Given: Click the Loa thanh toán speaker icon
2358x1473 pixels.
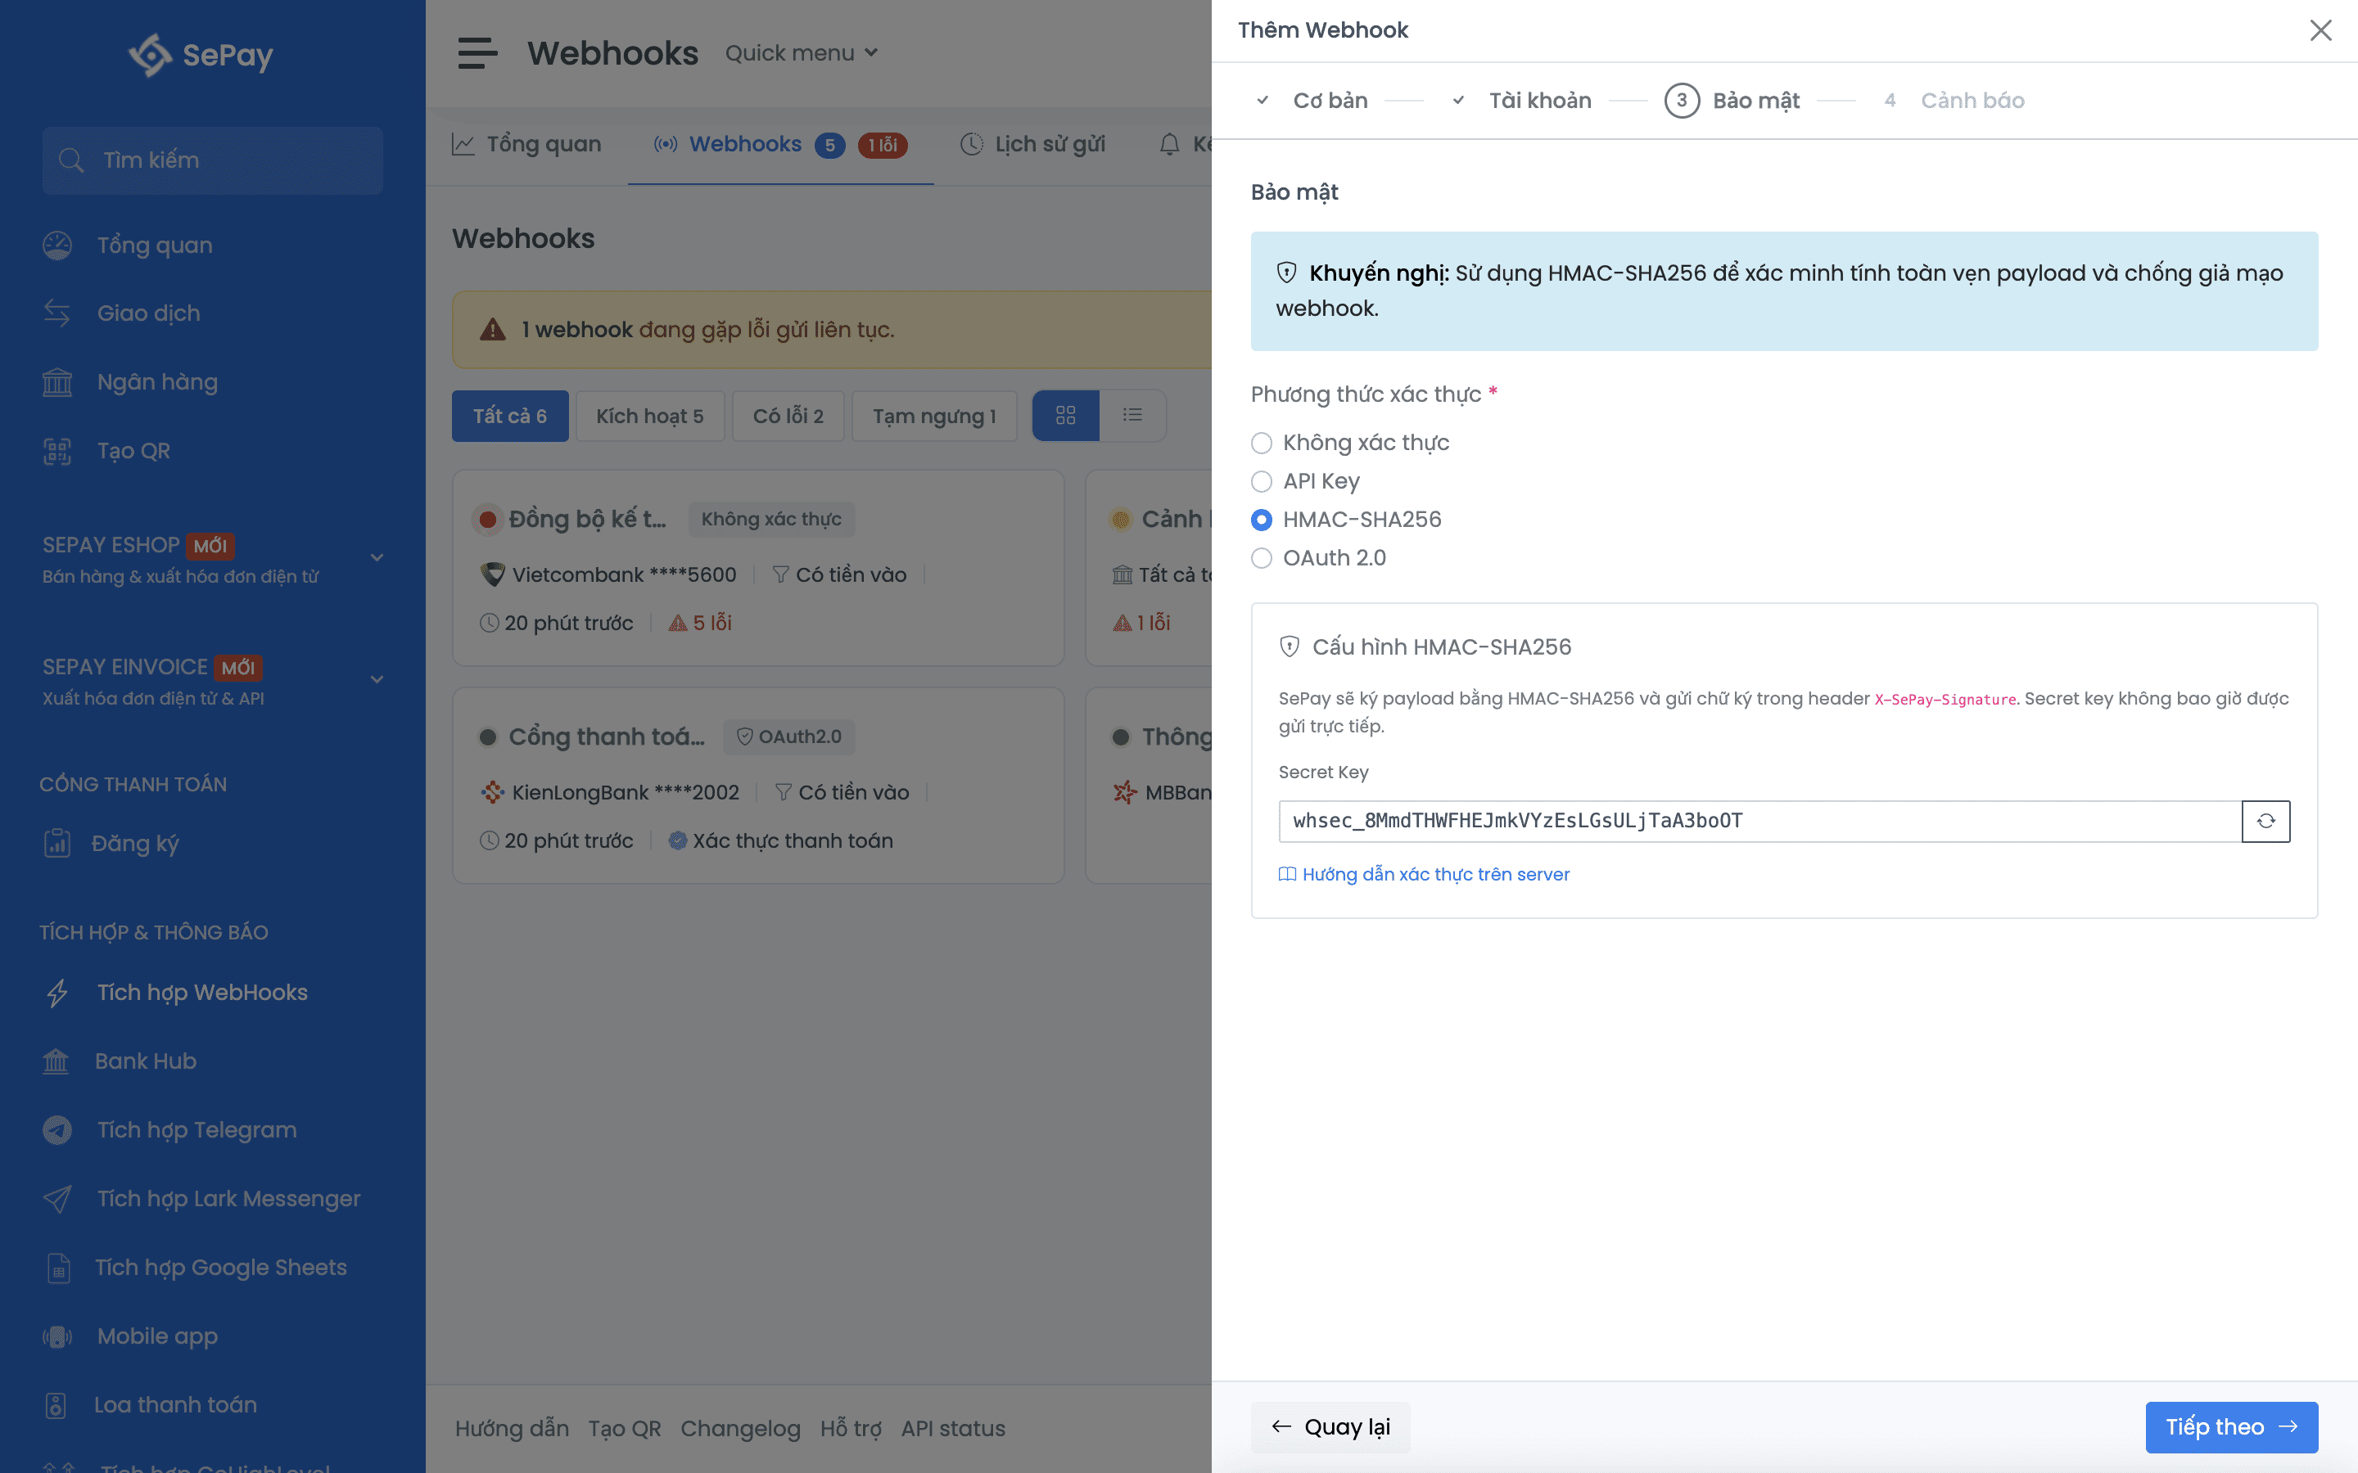Looking at the screenshot, I should 56,1405.
